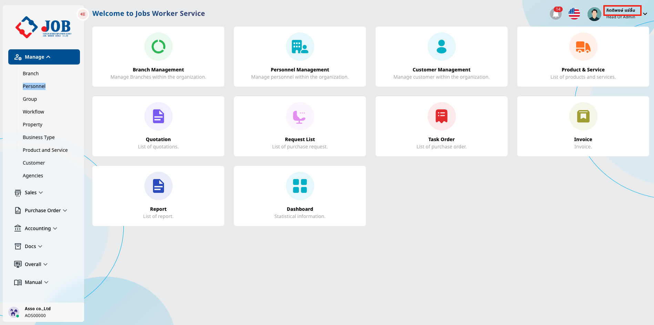Image resolution: width=654 pixels, height=325 pixels.
Task: Click the user profile avatar
Action: tap(594, 14)
